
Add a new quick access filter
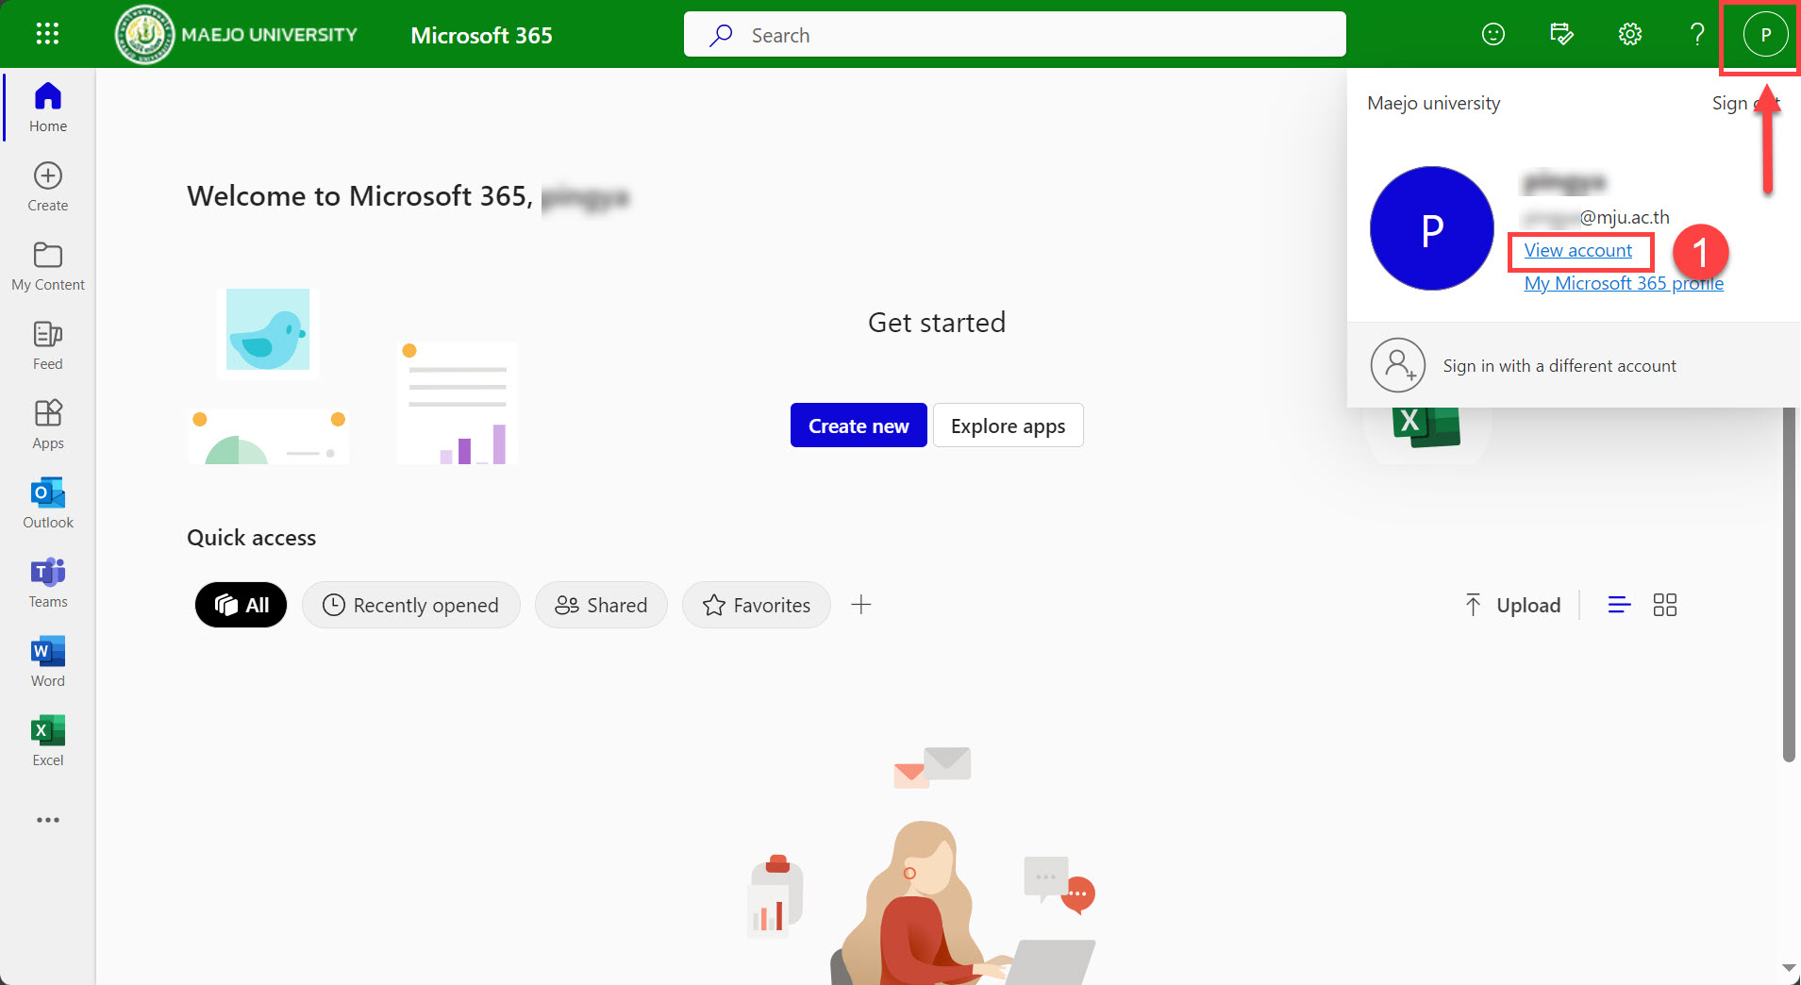860,605
